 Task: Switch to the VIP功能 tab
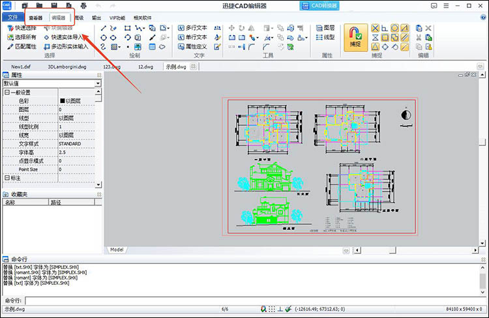point(117,18)
